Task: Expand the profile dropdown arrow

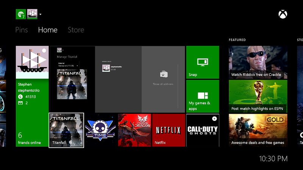Action: click(41, 14)
